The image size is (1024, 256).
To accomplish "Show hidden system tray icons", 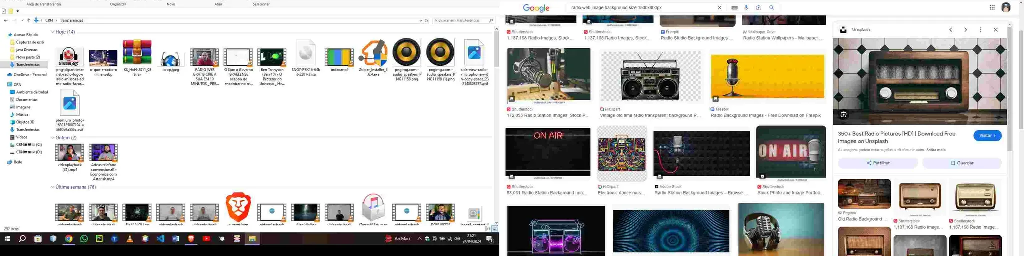I will click(419, 239).
